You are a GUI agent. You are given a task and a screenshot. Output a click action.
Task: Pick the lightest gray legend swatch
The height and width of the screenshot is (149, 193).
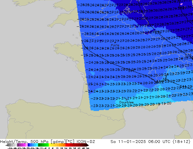[x=16, y=145]
